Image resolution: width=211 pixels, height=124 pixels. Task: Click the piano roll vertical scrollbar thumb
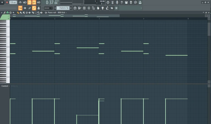pyautogui.click(x=209, y=29)
